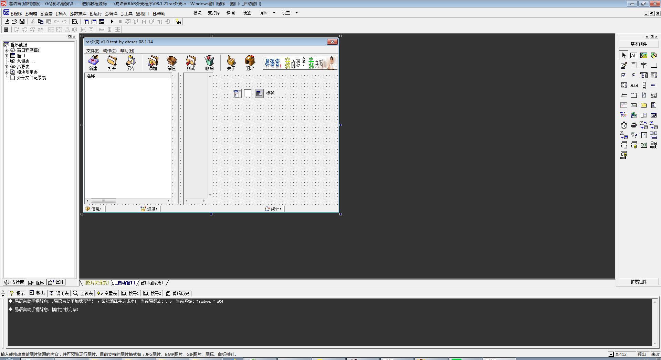Click the 退出 button on the form toolbar
The width and height of the screenshot is (661, 360).
pos(250,63)
